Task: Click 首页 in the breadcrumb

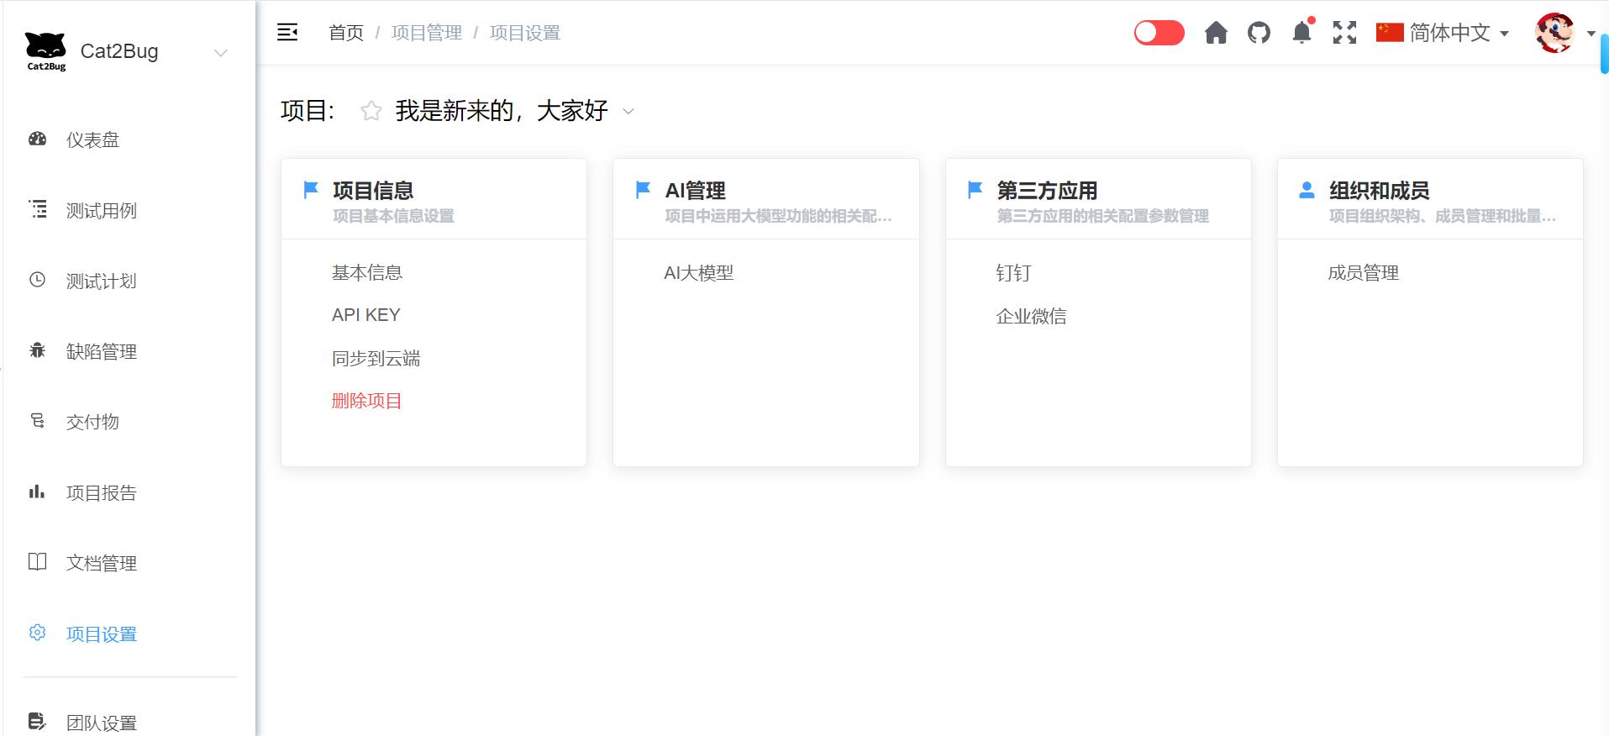Action: tap(346, 33)
